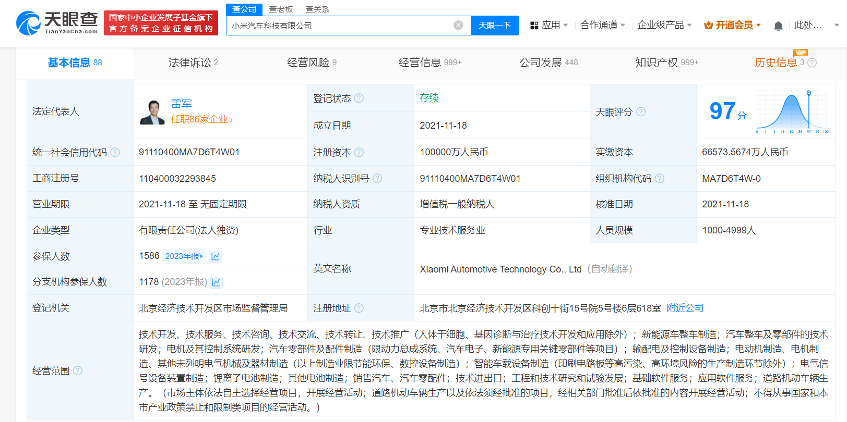The height and width of the screenshot is (422, 847).
Task: Click registration authority 北京经济技术开发区市场监督管理局
Action: click(213, 308)
